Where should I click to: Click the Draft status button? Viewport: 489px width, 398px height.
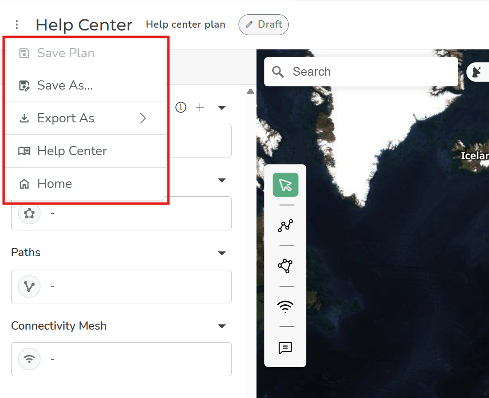point(263,24)
